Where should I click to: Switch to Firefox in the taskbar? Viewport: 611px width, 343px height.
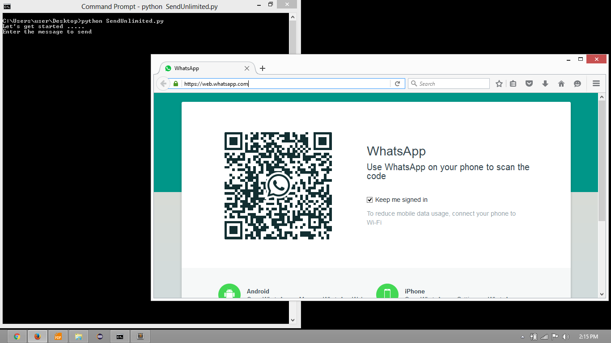pos(38,336)
